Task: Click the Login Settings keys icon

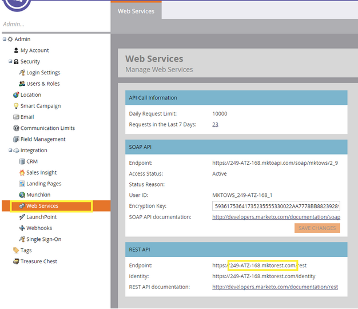Action: point(22,73)
